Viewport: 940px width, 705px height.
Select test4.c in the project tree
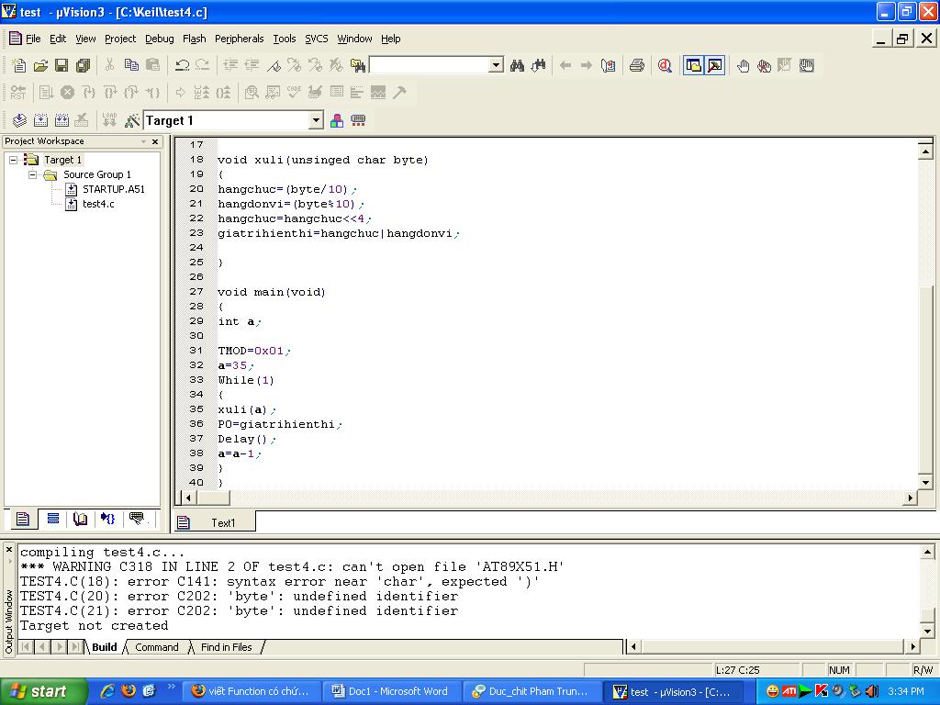pyautogui.click(x=97, y=204)
